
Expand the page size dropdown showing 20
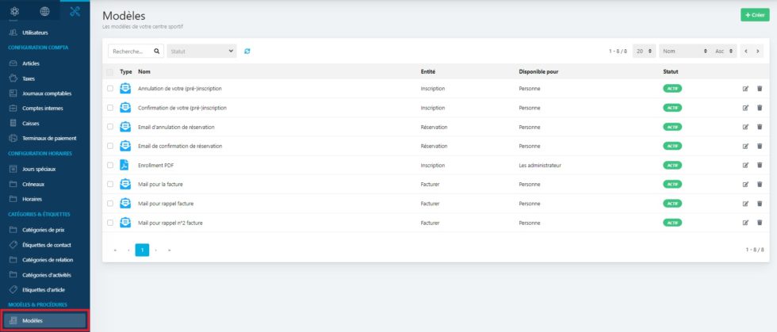click(644, 51)
